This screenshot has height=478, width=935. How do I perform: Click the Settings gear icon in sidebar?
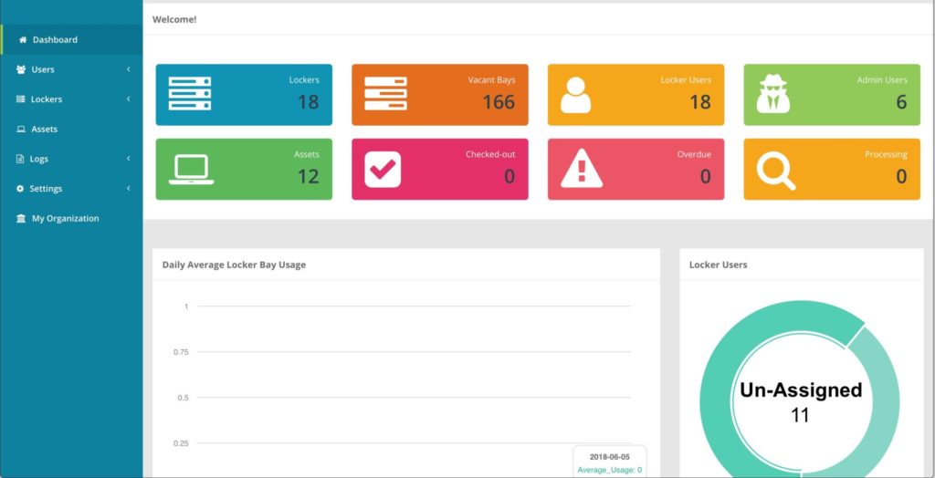coord(20,189)
